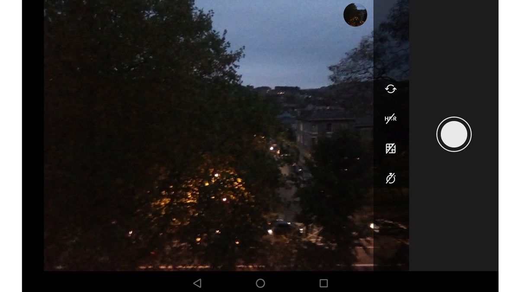Open the last captured photo thumbnail
The image size is (519, 292).
pos(354,14)
